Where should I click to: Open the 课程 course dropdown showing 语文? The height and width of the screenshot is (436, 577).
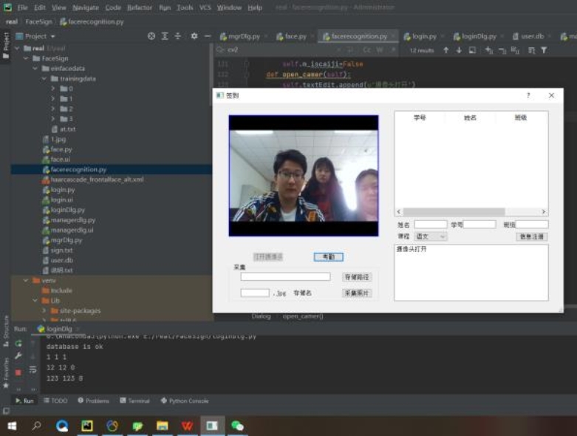431,236
